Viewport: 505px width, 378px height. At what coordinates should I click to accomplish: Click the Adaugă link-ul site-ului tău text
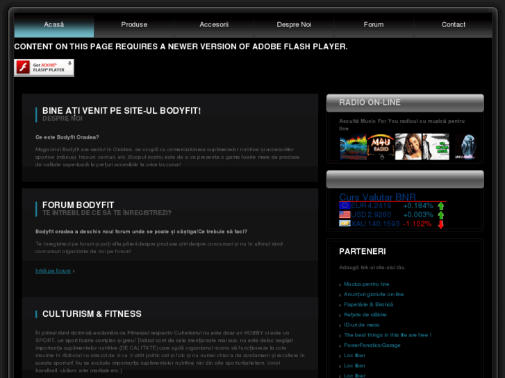click(372, 267)
